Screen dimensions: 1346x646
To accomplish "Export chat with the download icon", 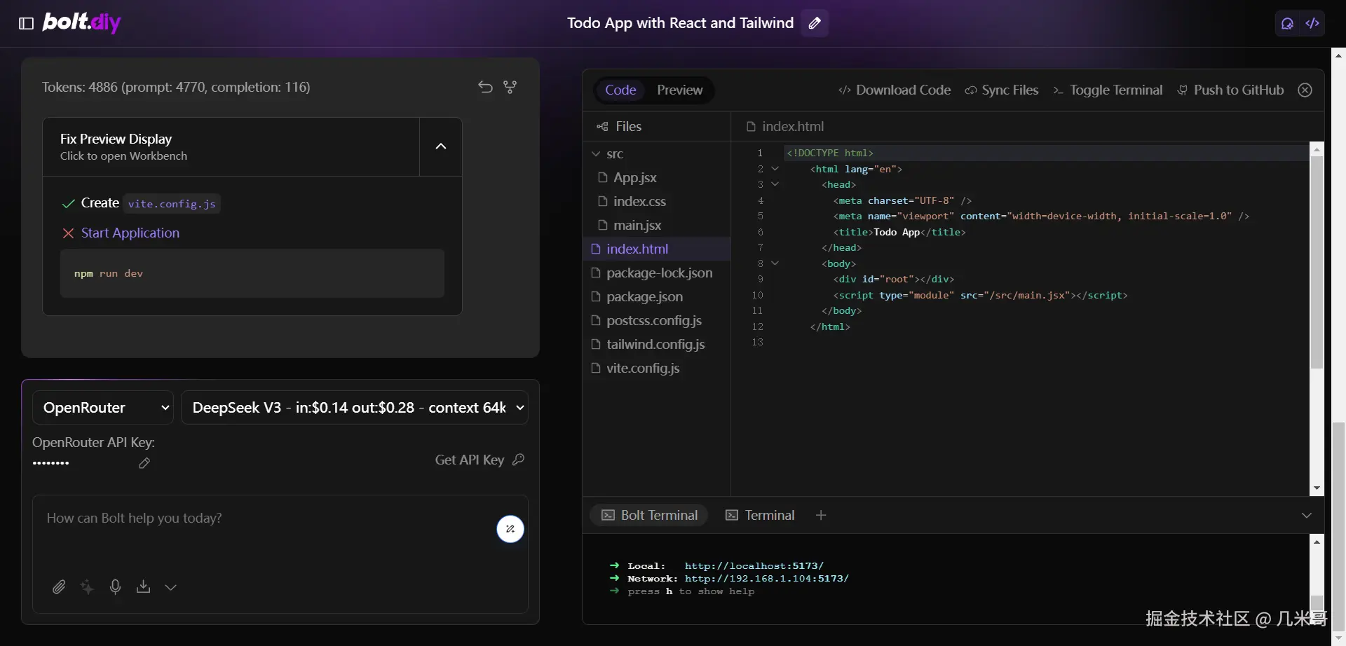I will pos(143,587).
